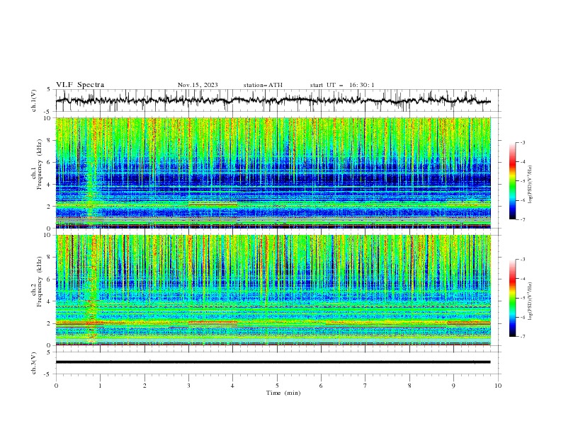This screenshot has width=561, height=433.
Task: Click the '-3' label on ch.2 colorbar
Action: point(522,260)
